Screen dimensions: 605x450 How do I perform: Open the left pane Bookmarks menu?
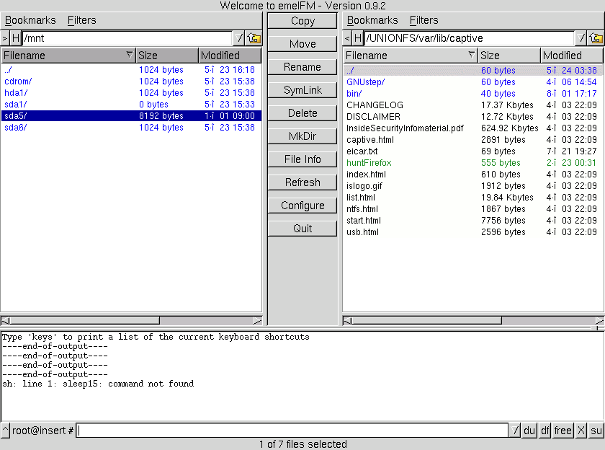tap(30, 20)
